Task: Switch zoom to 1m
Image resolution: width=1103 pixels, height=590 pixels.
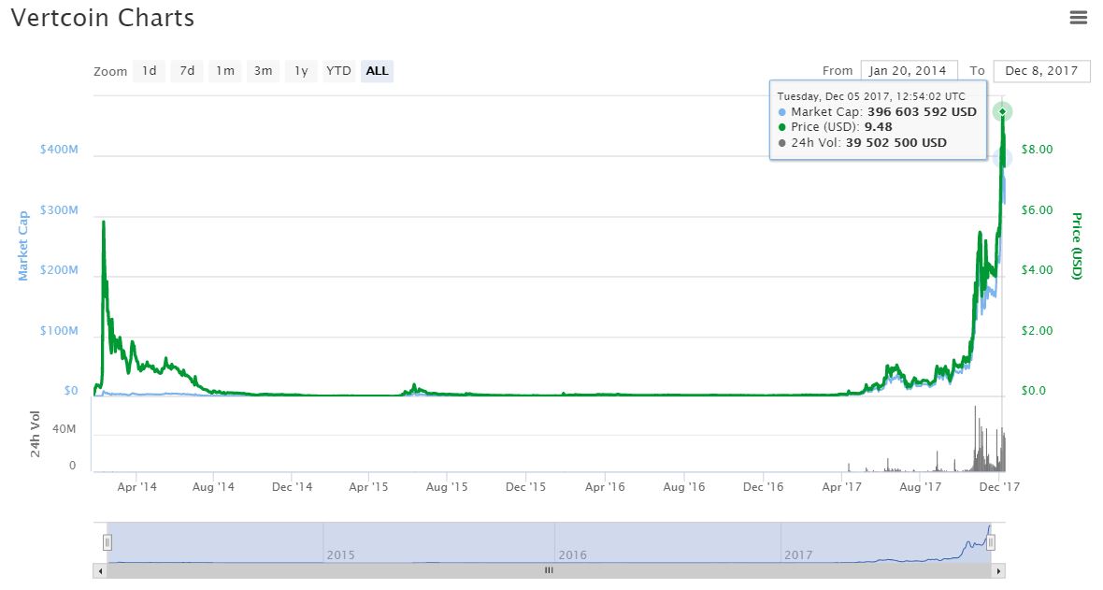Action: click(x=225, y=70)
